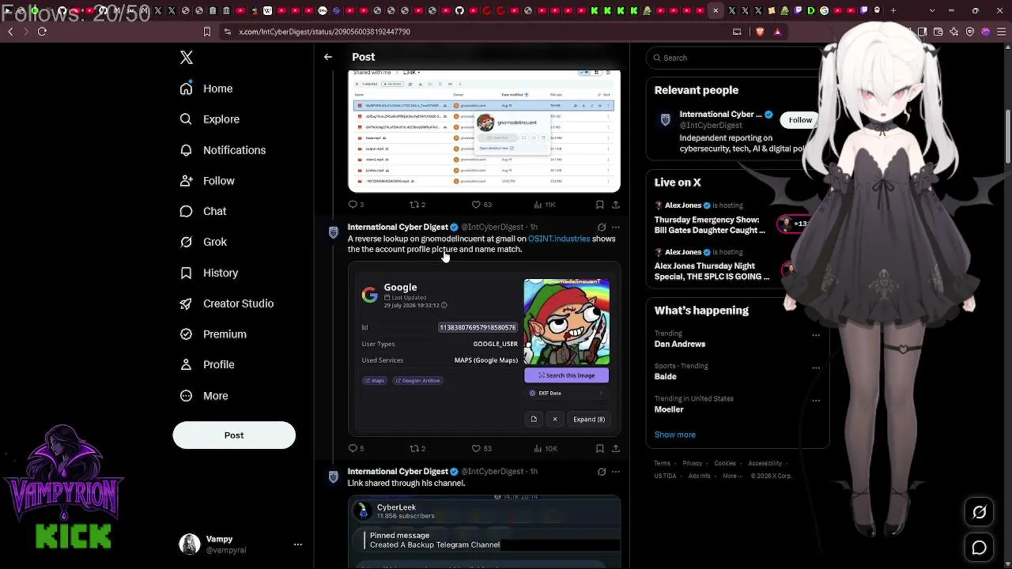Open Alex Jones Thursday Night Special
The height and width of the screenshot is (569, 1012).
[x=712, y=271]
